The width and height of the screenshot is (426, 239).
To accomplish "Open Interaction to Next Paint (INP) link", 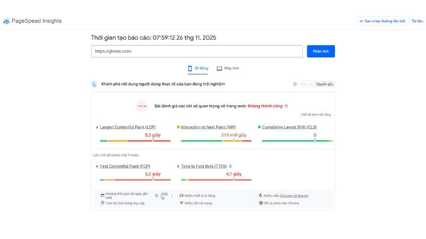I will (x=208, y=127).
